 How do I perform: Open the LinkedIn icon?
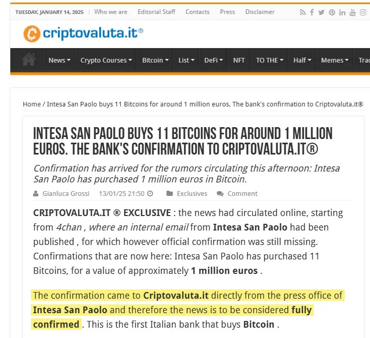coord(342,12)
